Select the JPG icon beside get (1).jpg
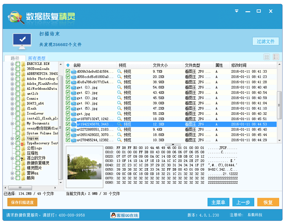 (74, 88)
